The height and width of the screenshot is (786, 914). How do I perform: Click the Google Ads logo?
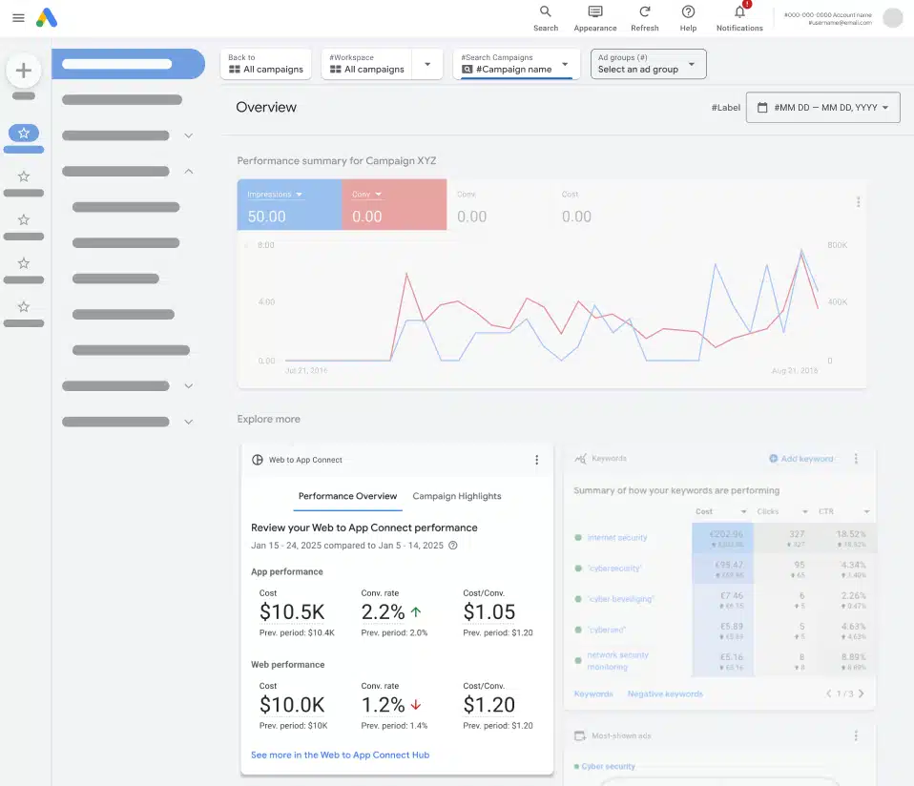[47, 17]
